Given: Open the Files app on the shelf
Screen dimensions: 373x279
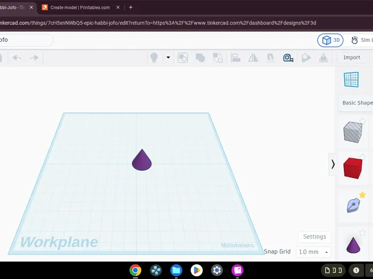Looking at the screenshot, I should (176, 270).
